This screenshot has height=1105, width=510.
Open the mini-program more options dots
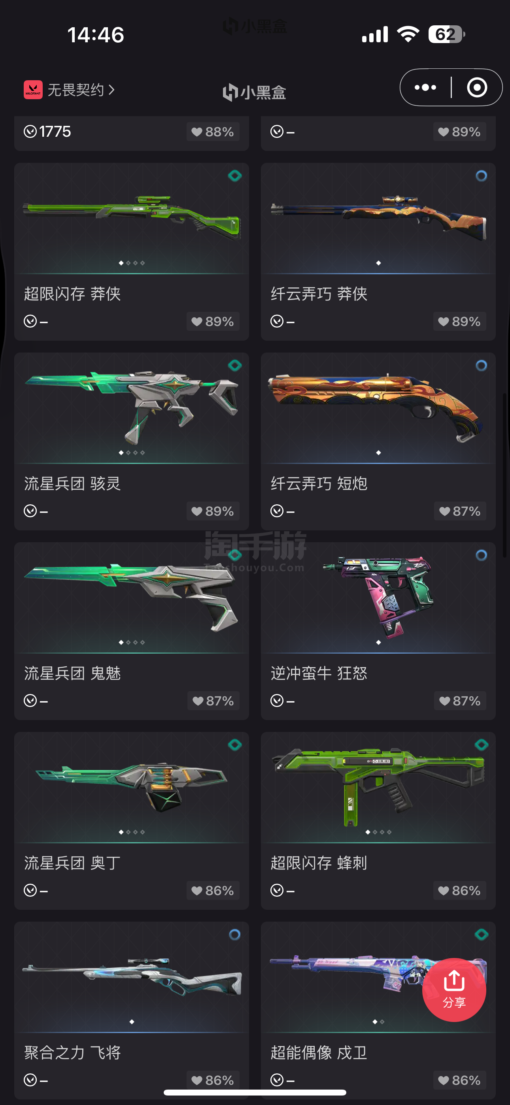pyautogui.click(x=425, y=87)
